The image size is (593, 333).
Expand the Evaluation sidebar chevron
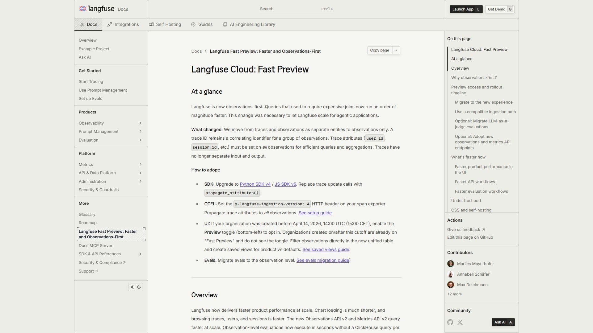[141, 140]
